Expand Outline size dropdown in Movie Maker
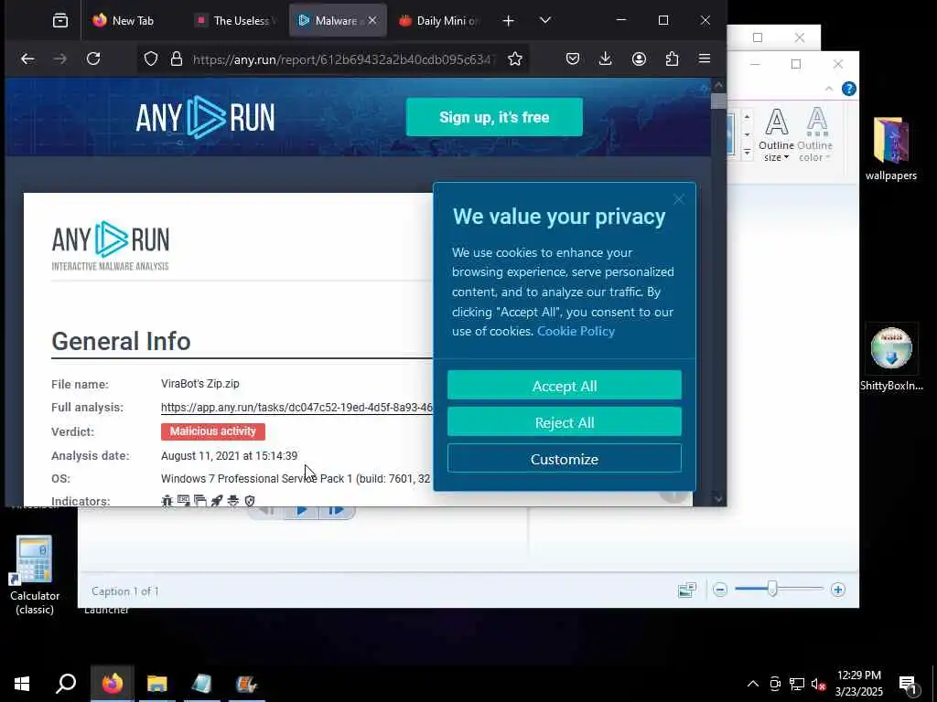 point(776,135)
